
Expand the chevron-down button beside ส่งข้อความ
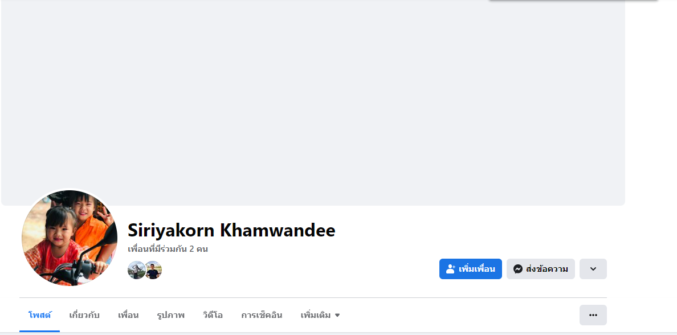[593, 269]
